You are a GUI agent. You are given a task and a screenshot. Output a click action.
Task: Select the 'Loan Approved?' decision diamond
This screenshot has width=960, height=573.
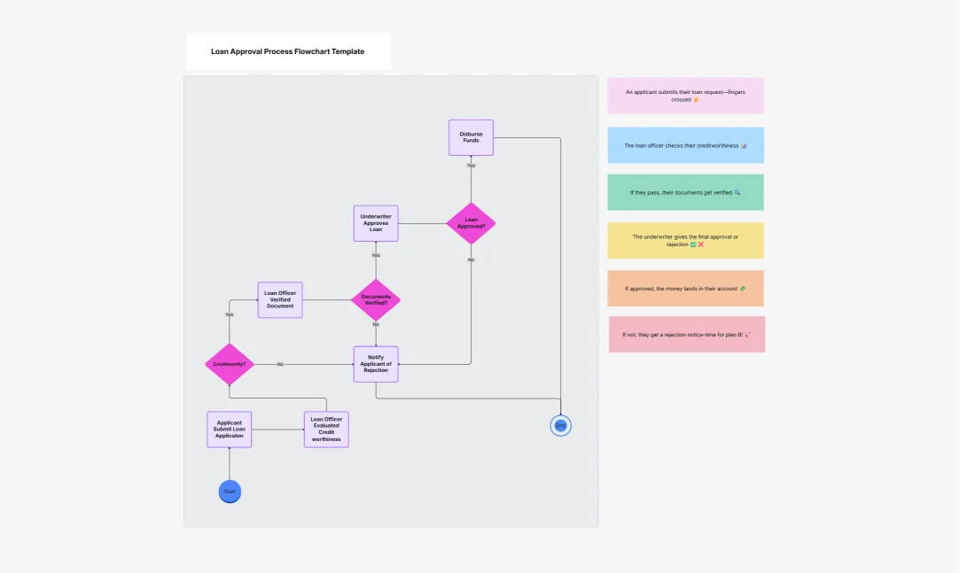point(471,223)
